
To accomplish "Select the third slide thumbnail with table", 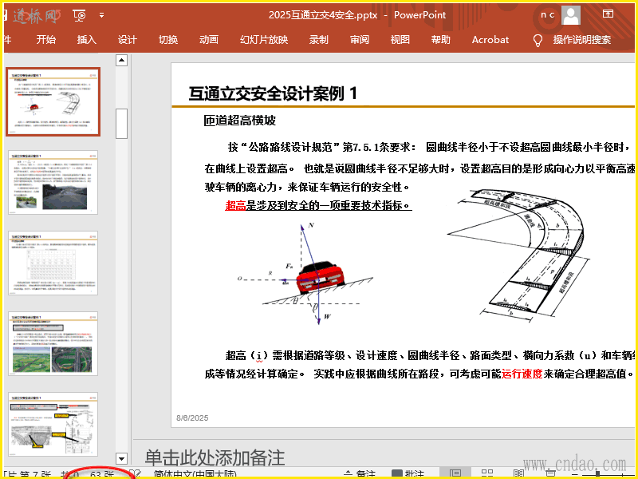I will 53,263.
